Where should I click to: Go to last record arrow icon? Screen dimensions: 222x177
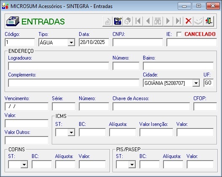point(178,21)
